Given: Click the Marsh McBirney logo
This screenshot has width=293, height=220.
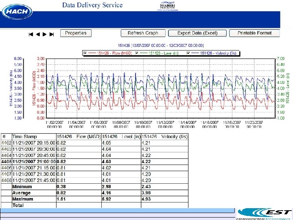Looking at the screenshot, I should point(168,6).
